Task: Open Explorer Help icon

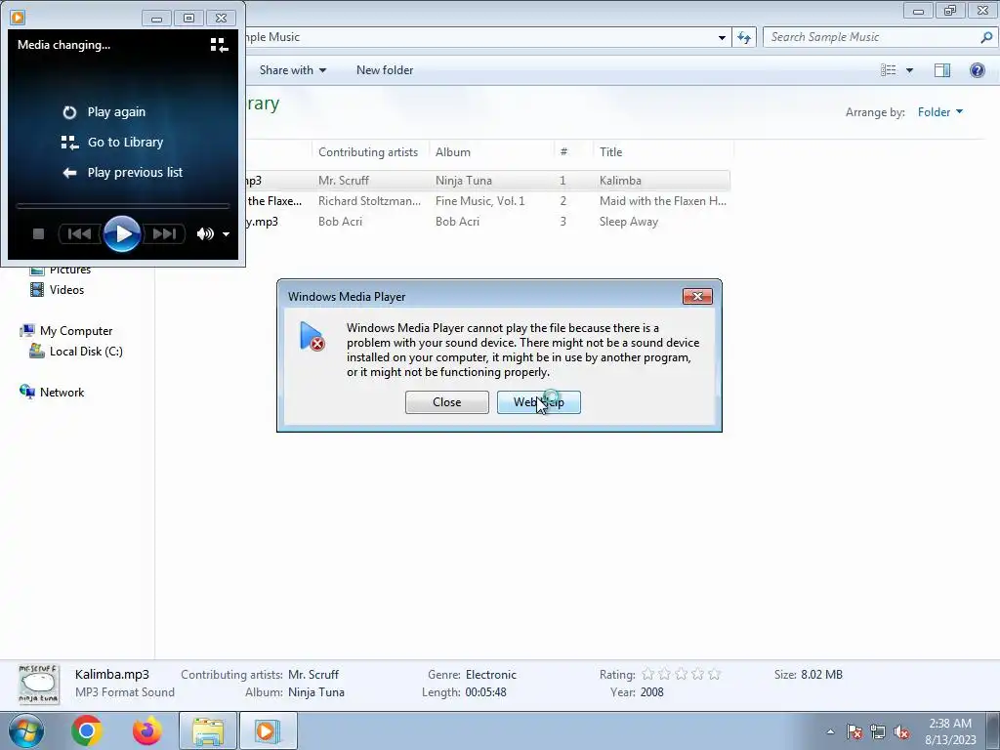Action: 977,70
